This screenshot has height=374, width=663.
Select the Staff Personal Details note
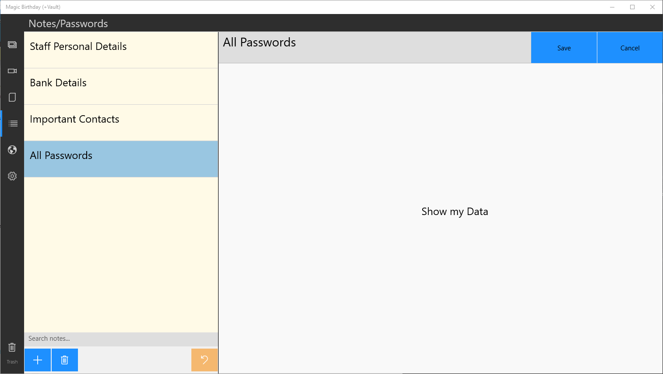pyautogui.click(x=121, y=50)
